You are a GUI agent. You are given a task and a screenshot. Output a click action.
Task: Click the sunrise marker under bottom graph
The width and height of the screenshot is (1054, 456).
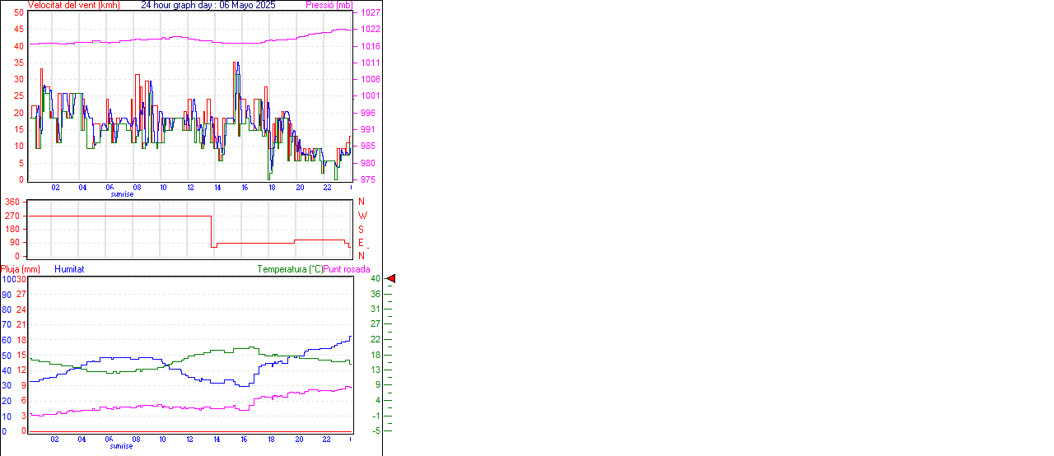(x=122, y=445)
